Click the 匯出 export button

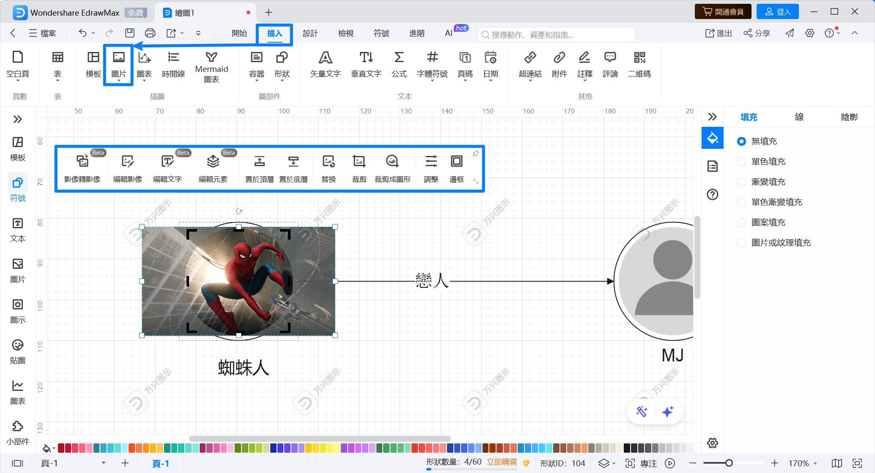[719, 33]
